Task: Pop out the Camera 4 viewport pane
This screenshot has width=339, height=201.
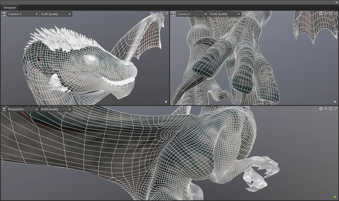Action: pos(166,14)
